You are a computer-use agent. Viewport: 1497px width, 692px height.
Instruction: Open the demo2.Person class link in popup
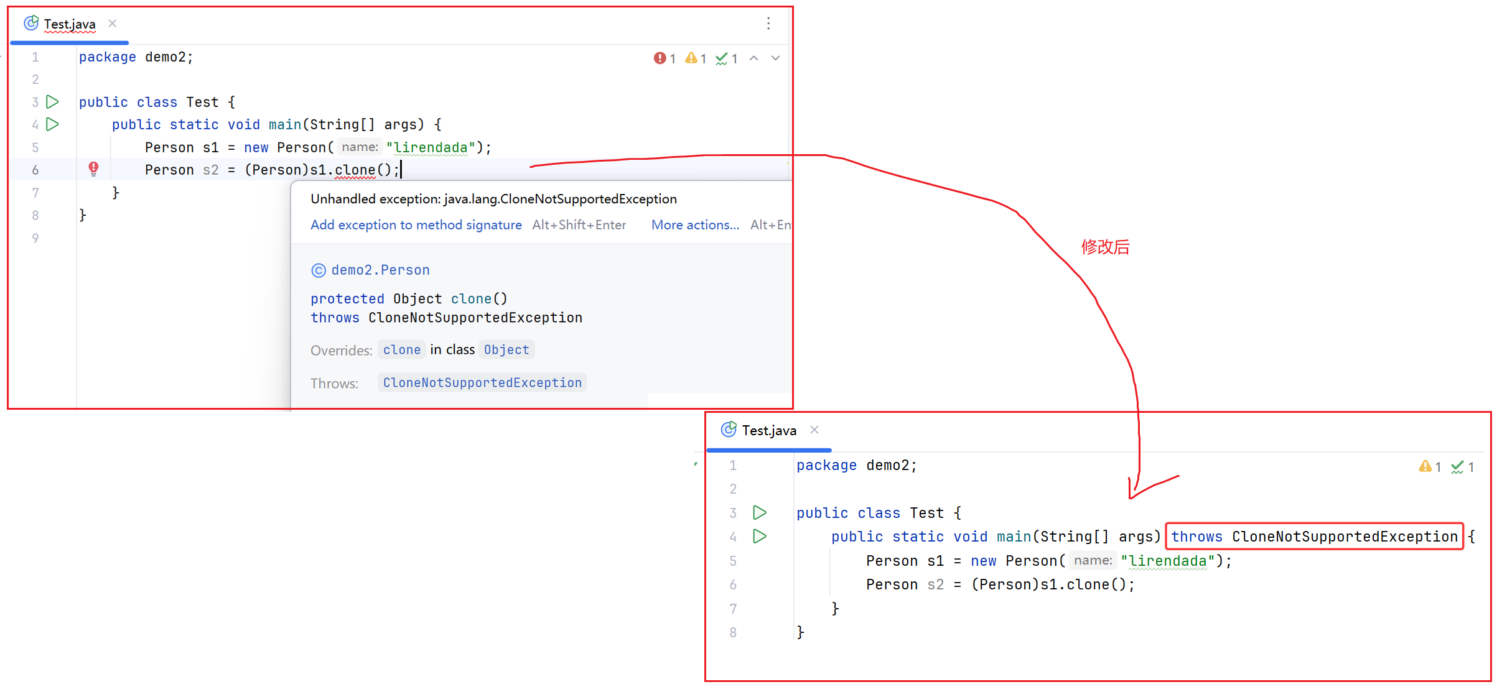pyautogui.click(x=380, y=270)
